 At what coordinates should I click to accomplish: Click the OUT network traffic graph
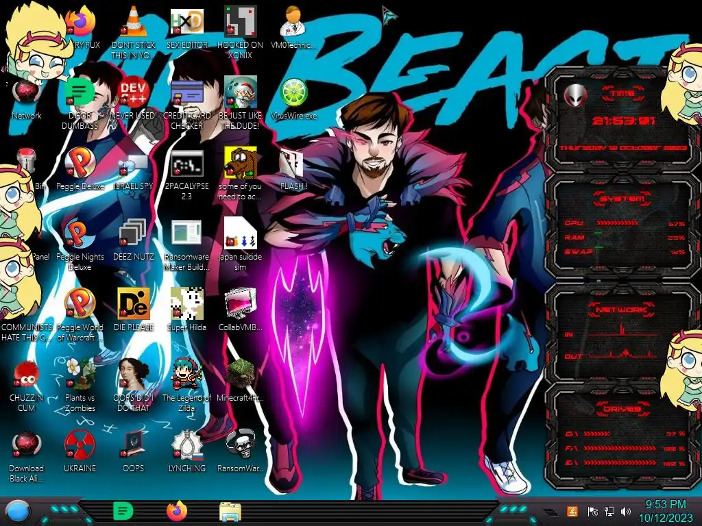pos(623,353)
